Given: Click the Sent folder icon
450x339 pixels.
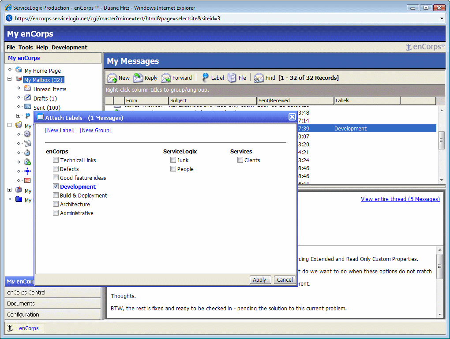Looking at the screenshot, I should pyautogui.click(x=27, y=107).
